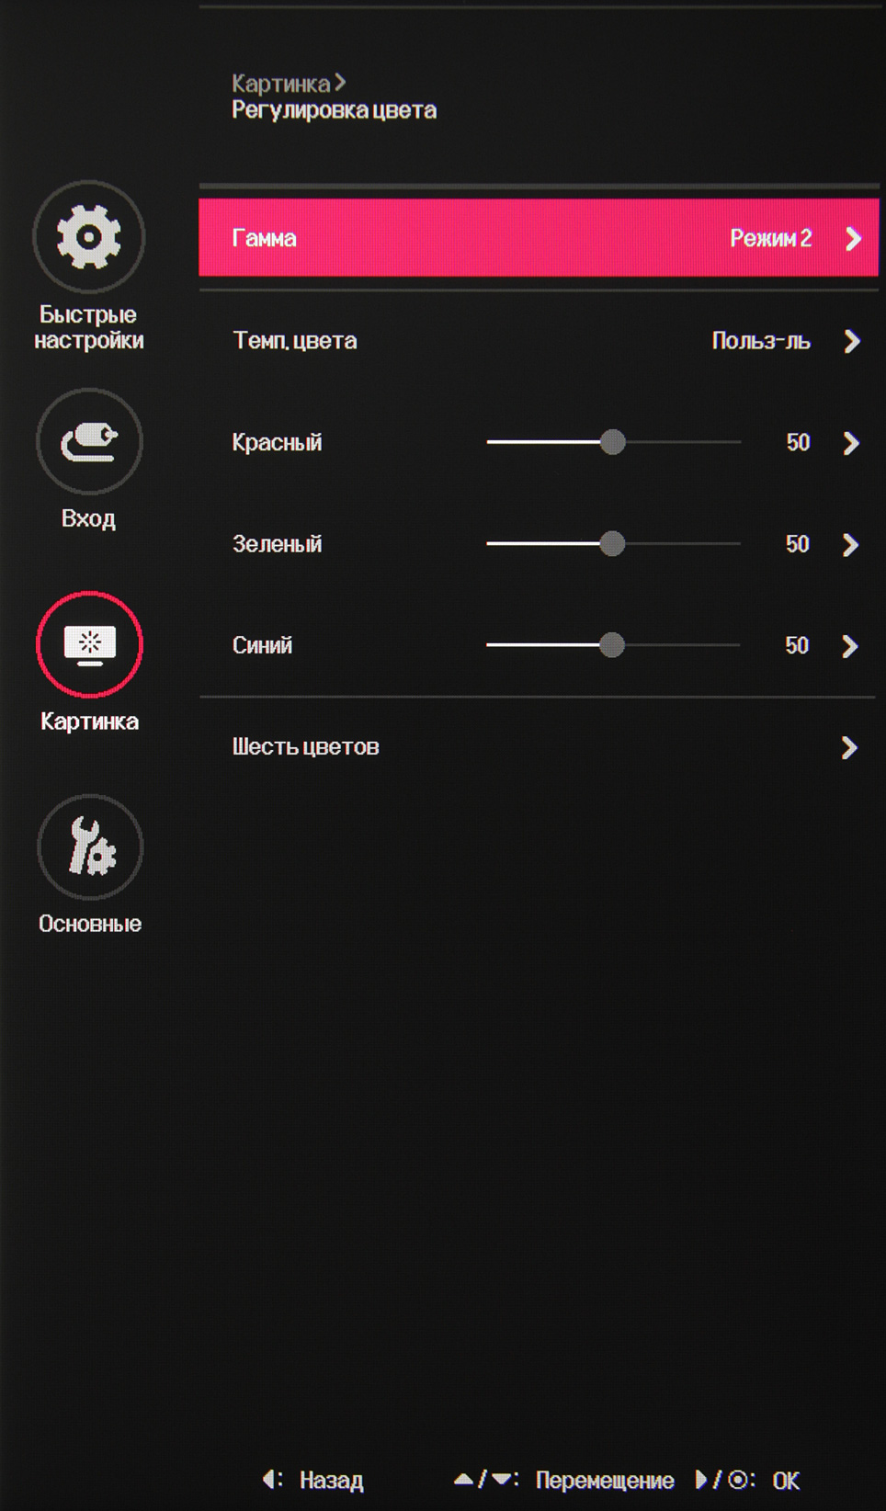Click the Картинка breadcrumb link
This screenshot has height=1511, width=886.
point(281,84)
